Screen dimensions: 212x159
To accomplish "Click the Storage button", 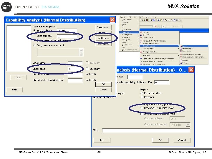I will click(103, 44).
